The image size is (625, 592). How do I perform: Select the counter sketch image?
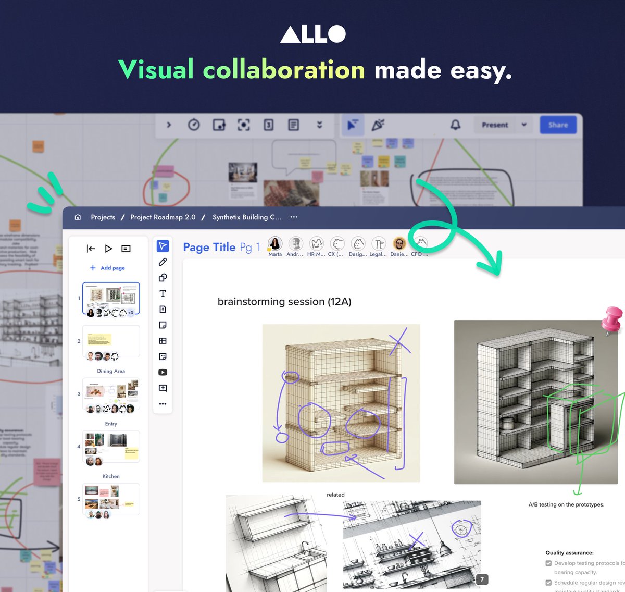276,544
